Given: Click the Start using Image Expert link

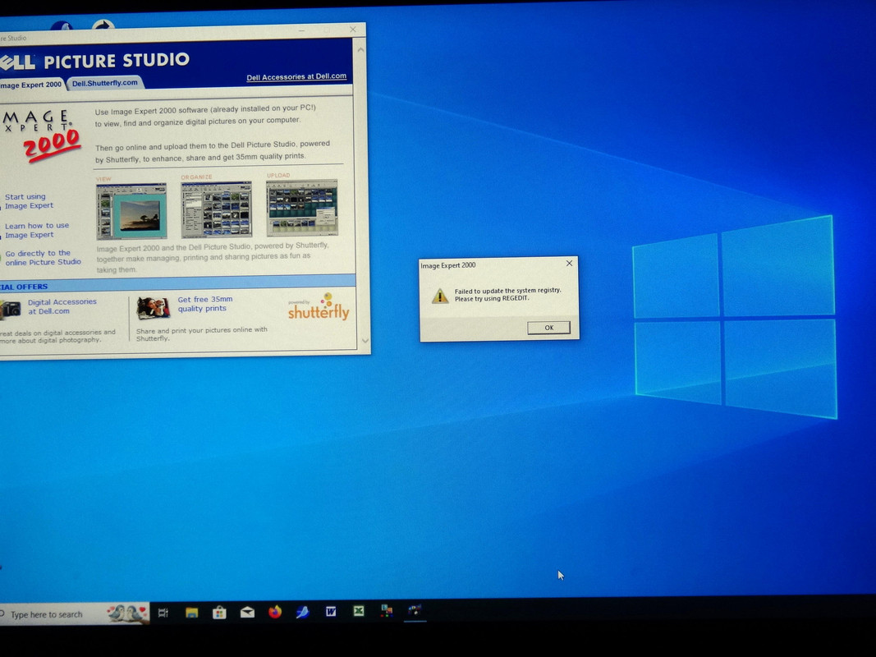Looking at the screenshot, I should pyautogui.click(x=29, y=201).
